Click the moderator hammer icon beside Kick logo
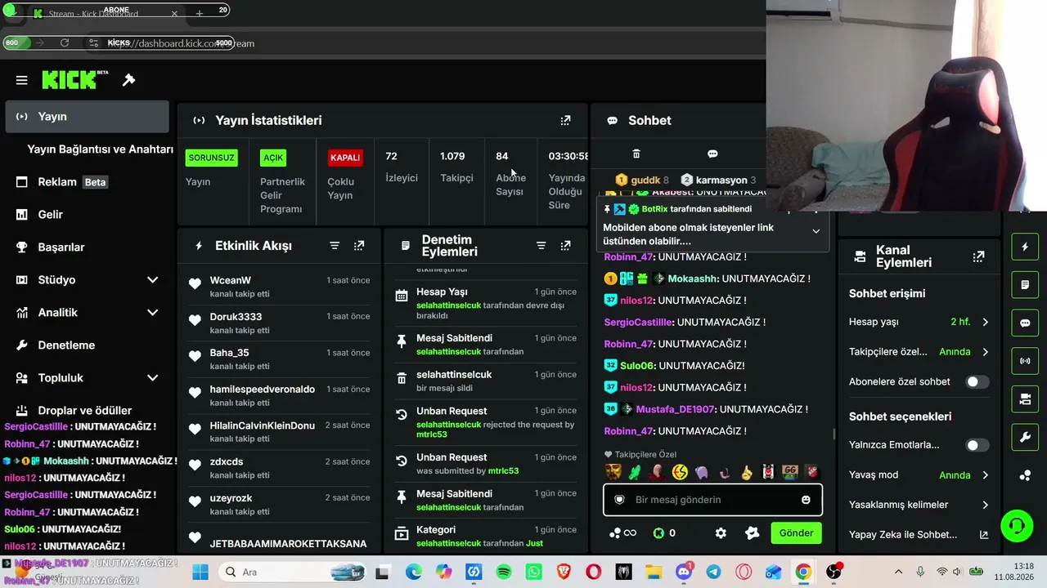The image size is (1047, 588). tap(128, 80)
